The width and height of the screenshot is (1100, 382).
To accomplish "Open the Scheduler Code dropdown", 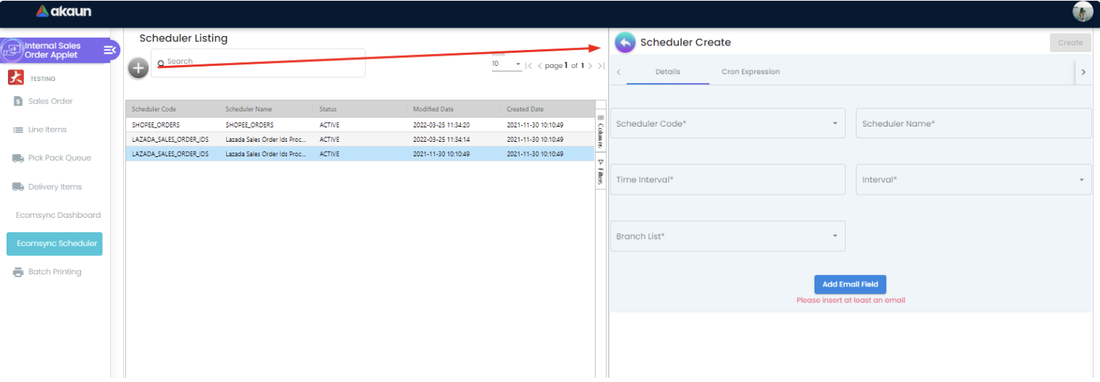I will coord(728,124).
